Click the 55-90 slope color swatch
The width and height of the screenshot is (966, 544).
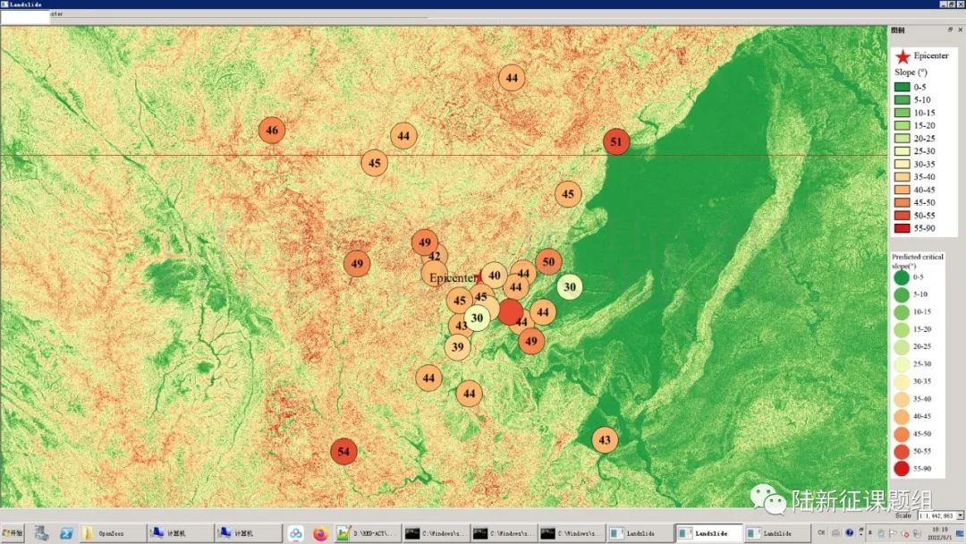902,227
